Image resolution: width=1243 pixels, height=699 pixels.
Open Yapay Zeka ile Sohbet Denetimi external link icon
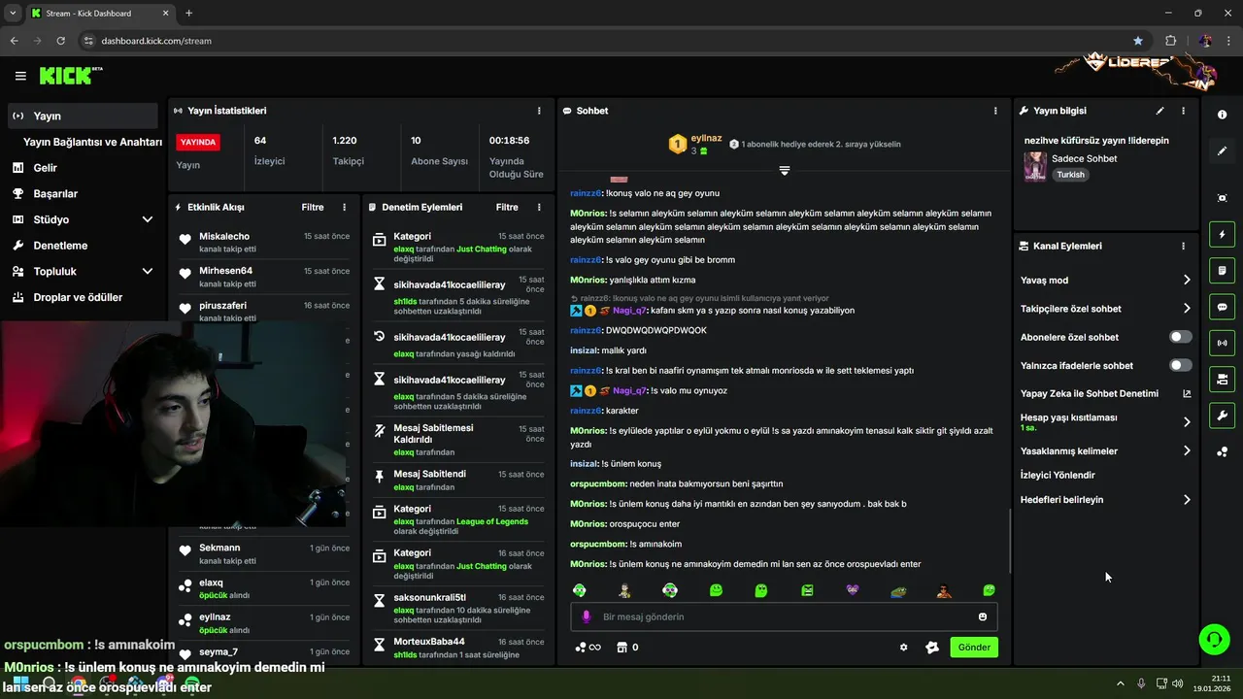(x=1187, y=394)
